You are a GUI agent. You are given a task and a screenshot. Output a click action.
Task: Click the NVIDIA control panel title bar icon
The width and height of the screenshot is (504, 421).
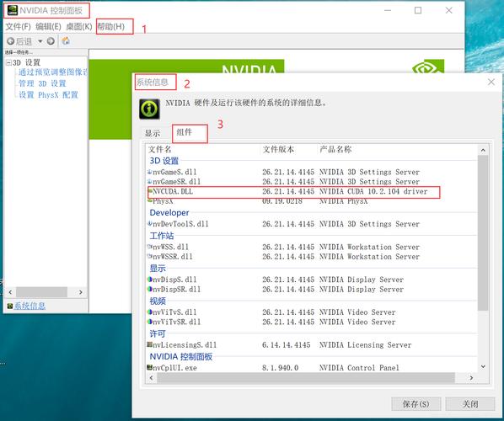[12, 10]
